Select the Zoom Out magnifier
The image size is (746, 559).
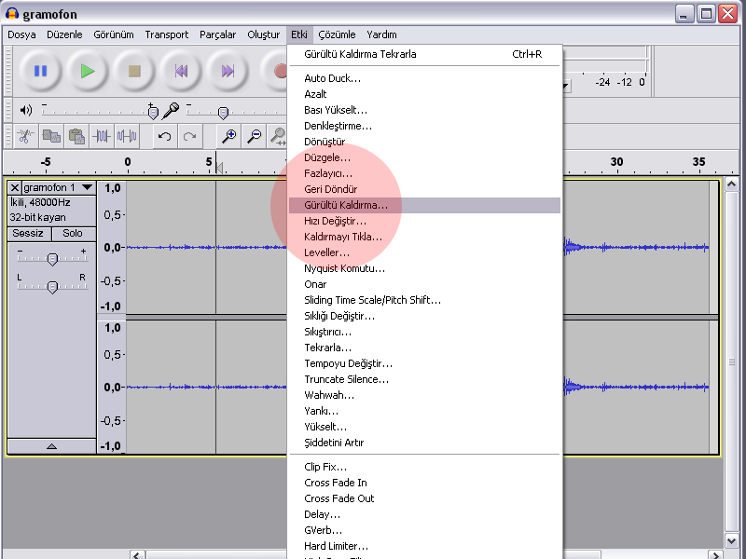point(254,136)
